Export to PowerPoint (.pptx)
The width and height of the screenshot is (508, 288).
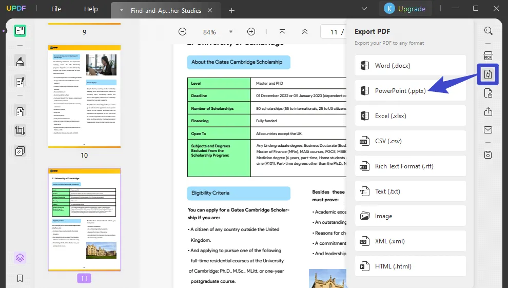[410, 91]
